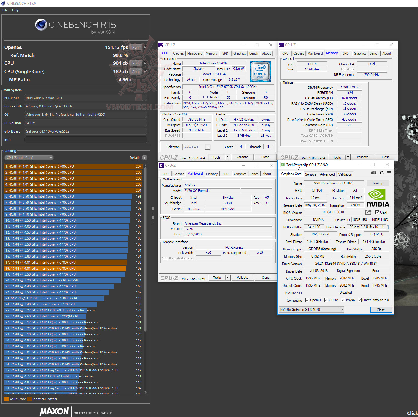Screen dimensions: 418x417
Task: Open SPD tab in the CPU-Z Memory window
Action: [x=346, y=53]
